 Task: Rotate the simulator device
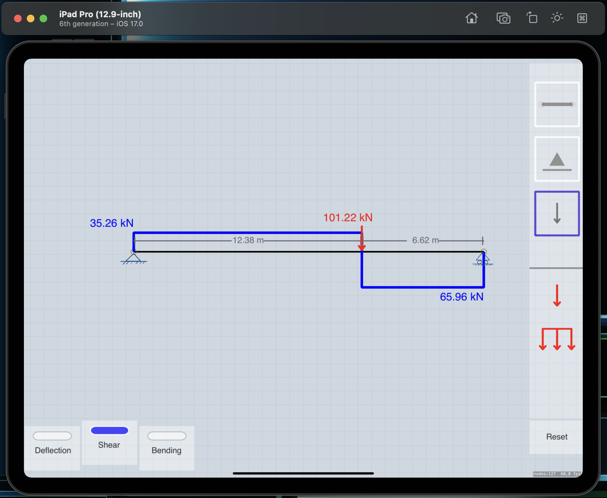point(532,18)
